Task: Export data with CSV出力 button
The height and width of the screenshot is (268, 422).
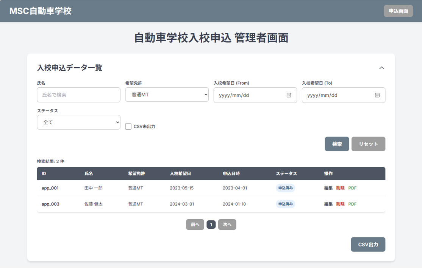Action: [368, 245]
